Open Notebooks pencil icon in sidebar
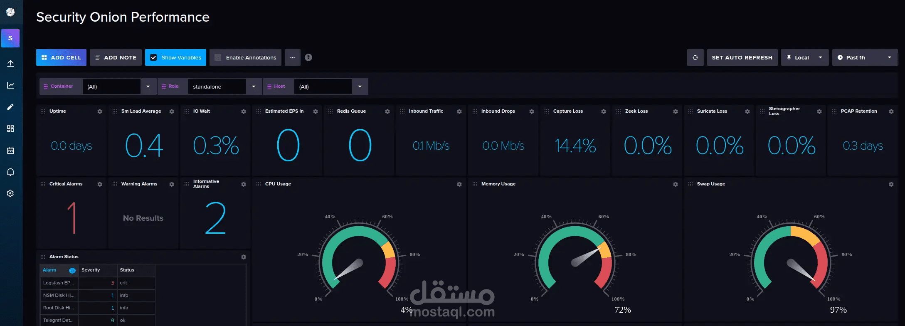 tap(11, 107)
